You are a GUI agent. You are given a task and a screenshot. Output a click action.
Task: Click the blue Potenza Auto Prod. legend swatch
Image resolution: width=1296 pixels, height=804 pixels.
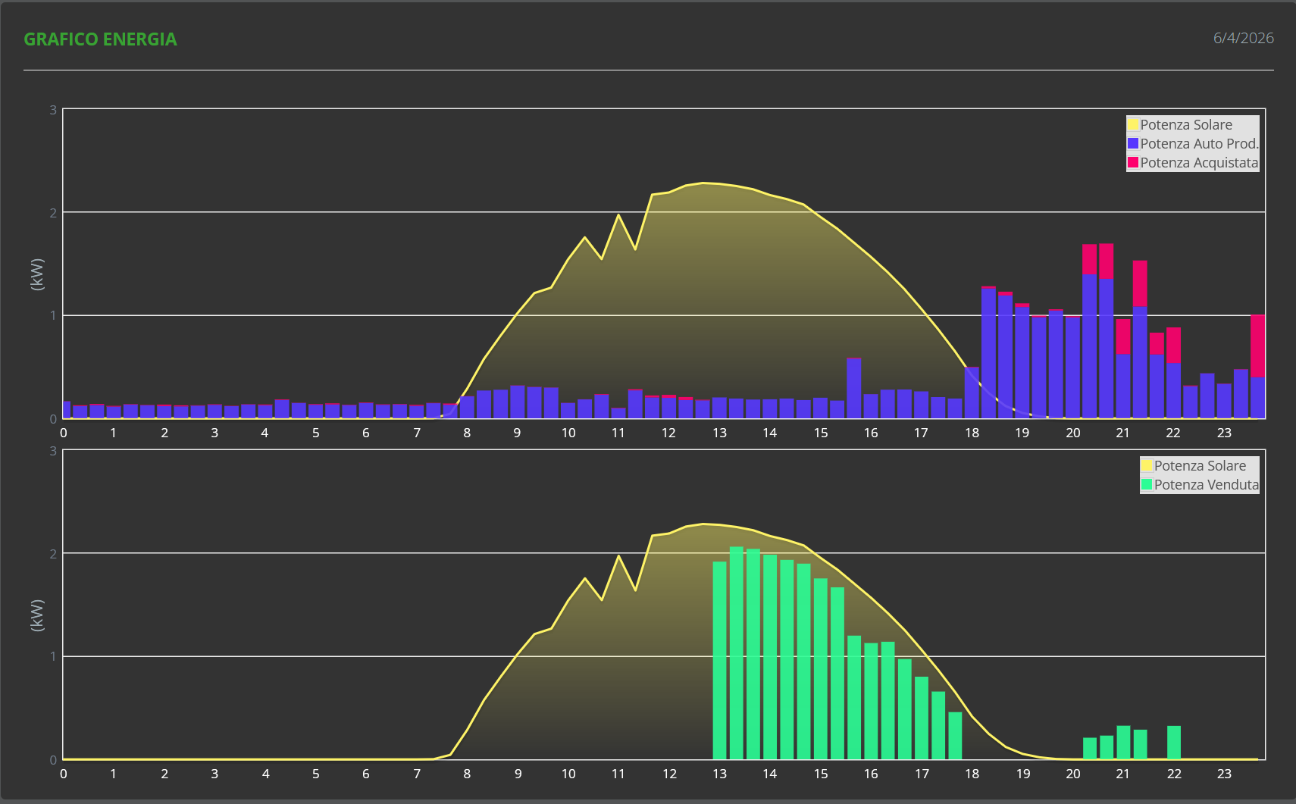pyautogui.click(x=1133, y=144)
